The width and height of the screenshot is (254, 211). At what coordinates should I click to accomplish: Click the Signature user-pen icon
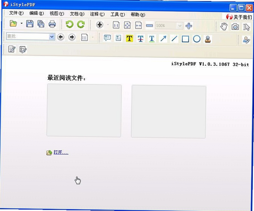(x=246, y=40)
